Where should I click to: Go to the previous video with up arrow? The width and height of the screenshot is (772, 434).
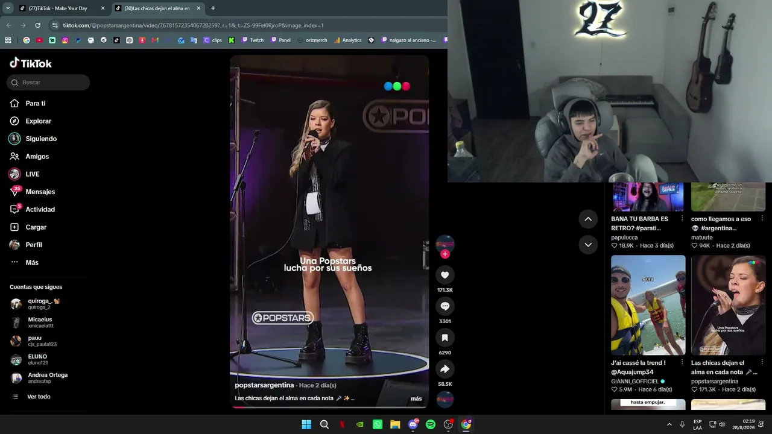(x=588, y=219)
